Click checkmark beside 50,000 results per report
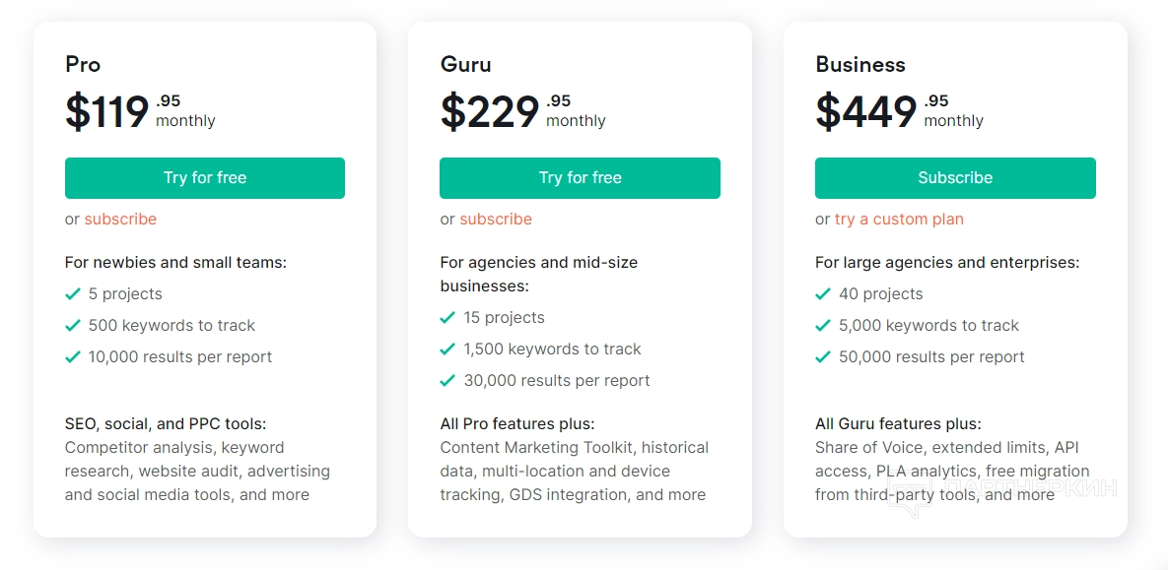The image size is (1168, 570). pos(823,357)
